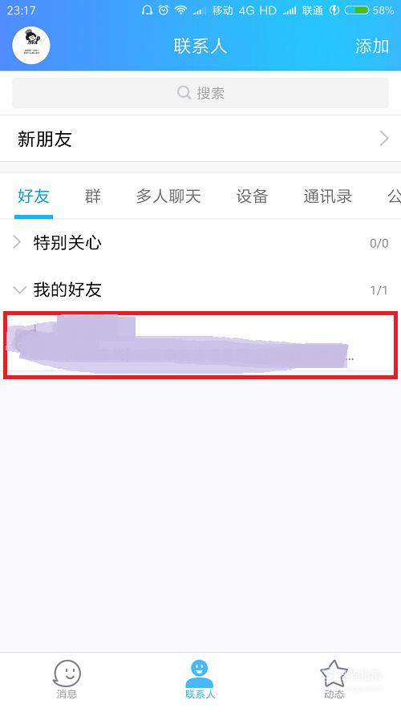Switch to the 通讯录 tab
The height and width of the screenshot is (712, 401).
pos(327,196)
